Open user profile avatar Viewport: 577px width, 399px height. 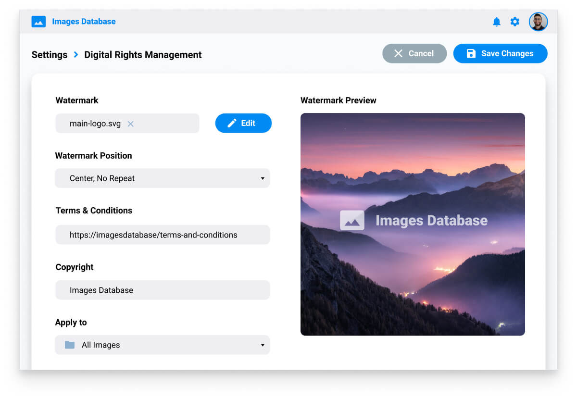pos(538,22)
